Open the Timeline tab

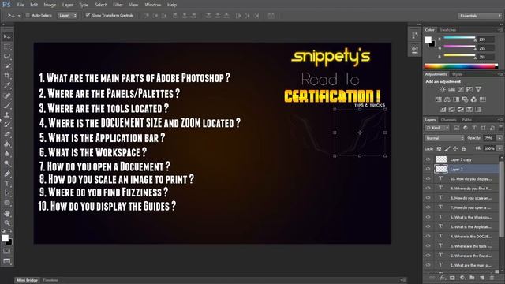pos(50,281)
